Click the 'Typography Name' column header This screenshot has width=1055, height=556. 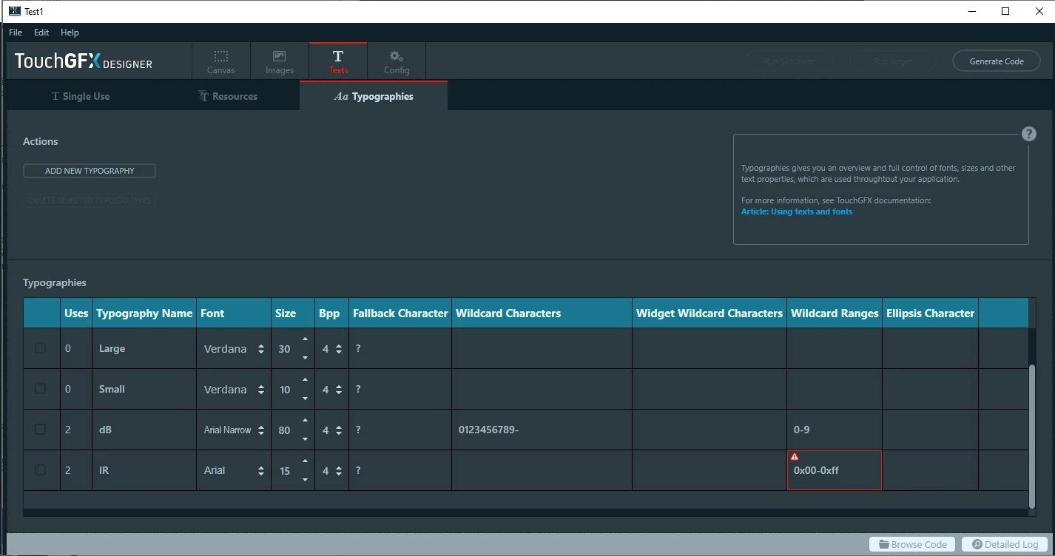click(144, 313)
